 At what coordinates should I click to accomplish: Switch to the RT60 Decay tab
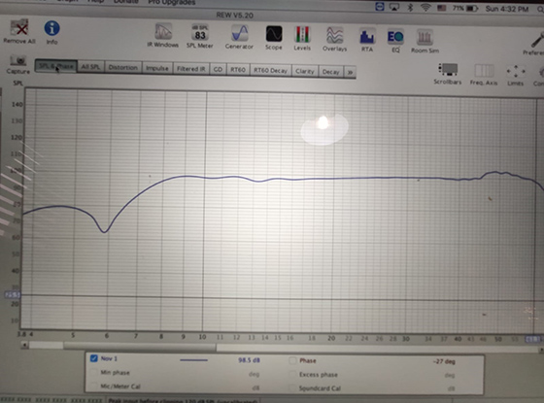(x=271, y=70)
